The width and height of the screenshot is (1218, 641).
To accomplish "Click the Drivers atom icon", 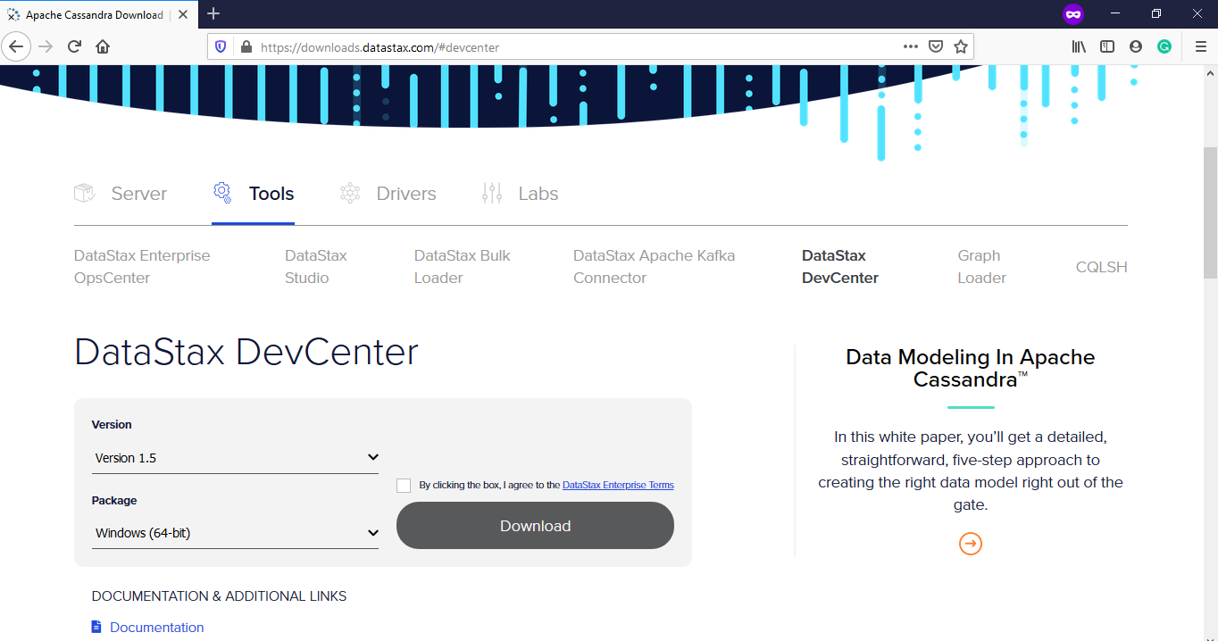I will (350, 193).
